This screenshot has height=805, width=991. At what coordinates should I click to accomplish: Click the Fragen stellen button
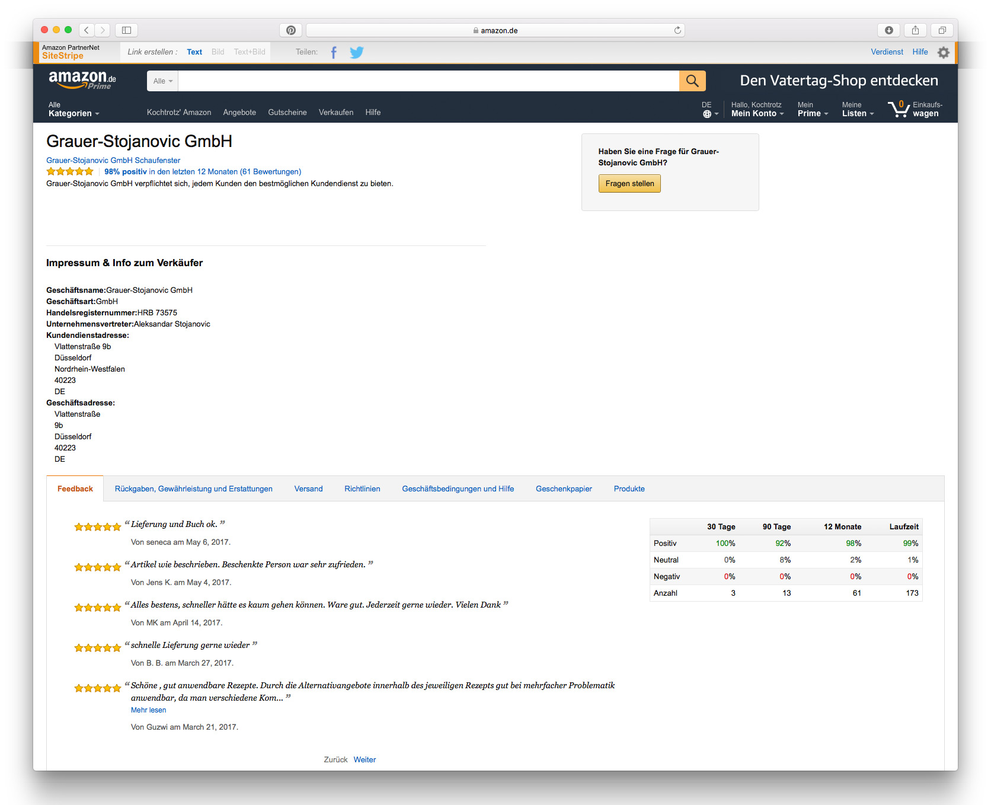click(x=629, y=184)
